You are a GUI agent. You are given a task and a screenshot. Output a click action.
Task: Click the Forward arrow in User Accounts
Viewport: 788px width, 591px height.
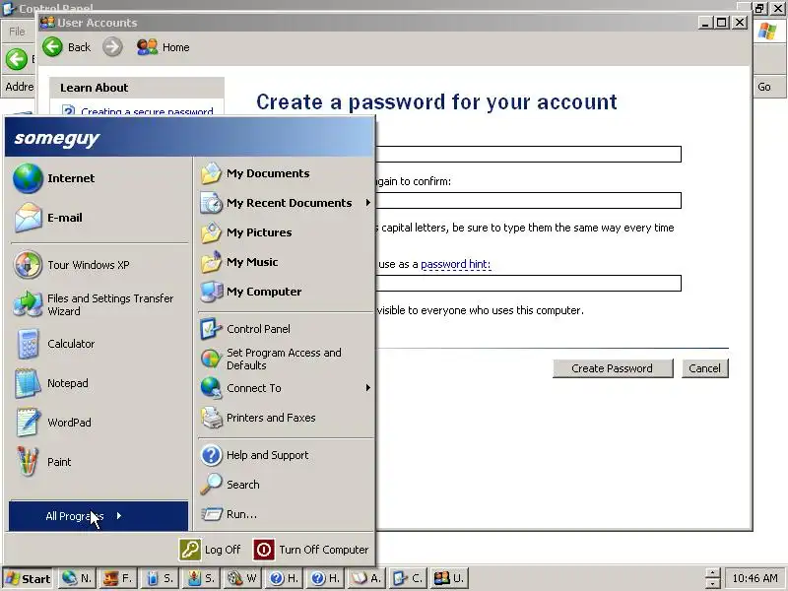tap(112, 47)
